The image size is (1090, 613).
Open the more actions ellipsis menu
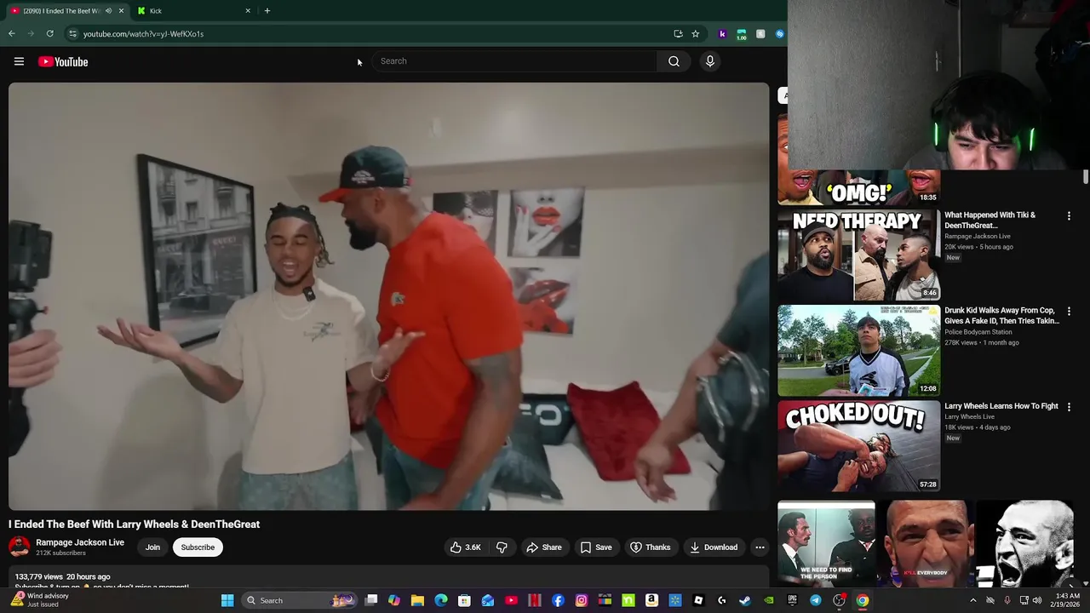click(760, 547)
